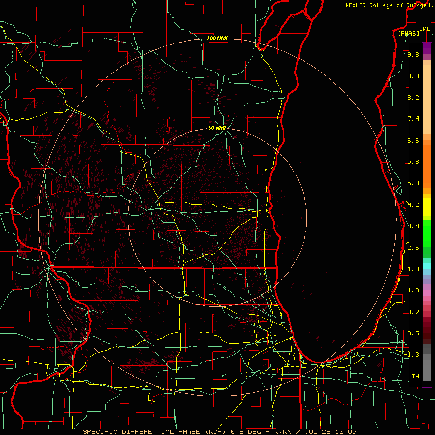
Task: Click the SPECIFIC DIFFERENTIAL PHASE (KDP) caption
Action: coord(155,432)
